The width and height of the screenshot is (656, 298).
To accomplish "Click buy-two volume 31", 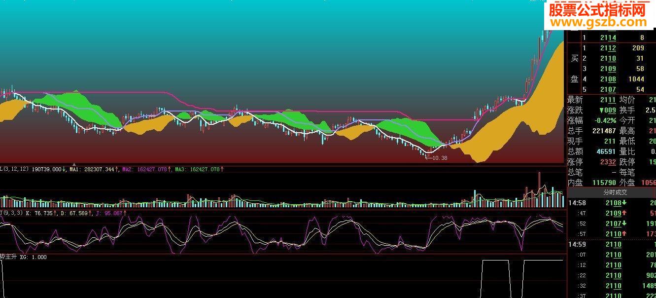I will (x=640, y=58).
